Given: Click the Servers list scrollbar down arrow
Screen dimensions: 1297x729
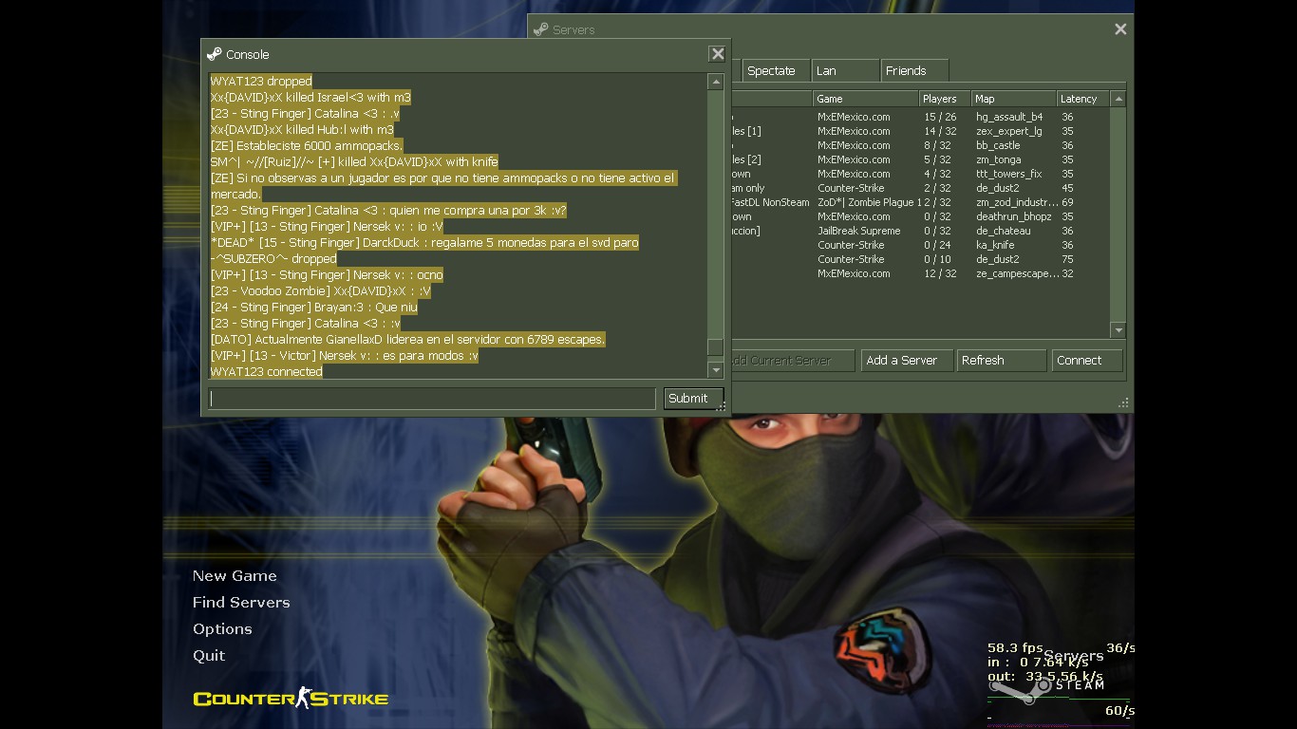Looking at the screenshot, I should 1118,330.
